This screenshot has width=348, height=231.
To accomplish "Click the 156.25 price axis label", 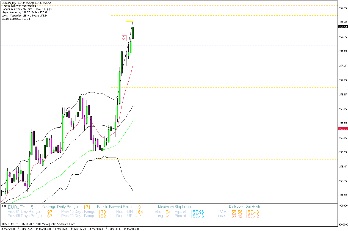I will [343, 196].
